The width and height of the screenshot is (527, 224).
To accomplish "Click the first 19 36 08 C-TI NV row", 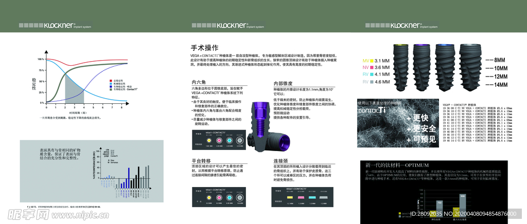I will click(478, 108).
